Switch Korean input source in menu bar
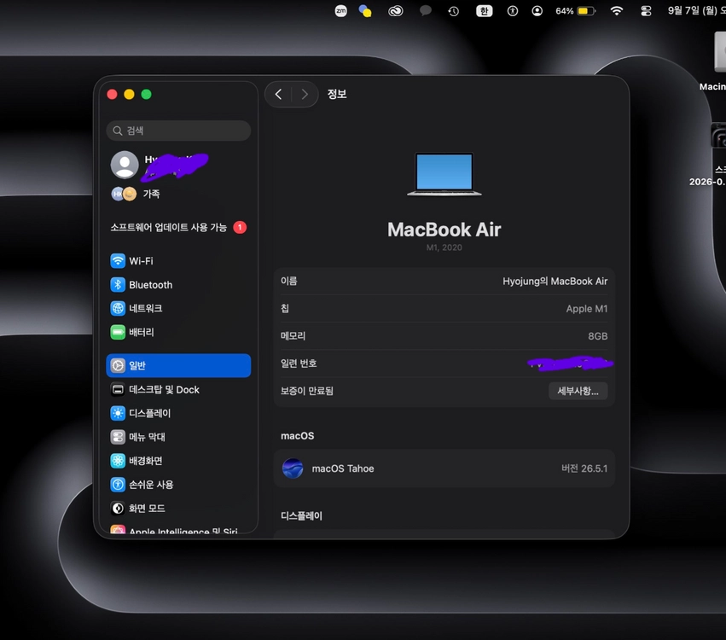The width and height of the screenshot is (726, 640). click(x=485, y=10)
